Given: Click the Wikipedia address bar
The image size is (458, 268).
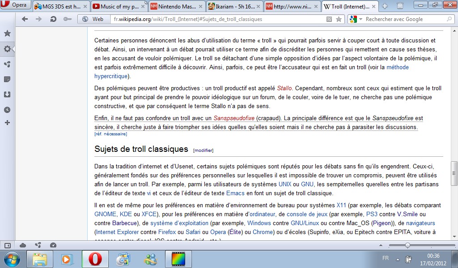Looking at the screenshot, I should pyautogui.click(x=218, y=19).
